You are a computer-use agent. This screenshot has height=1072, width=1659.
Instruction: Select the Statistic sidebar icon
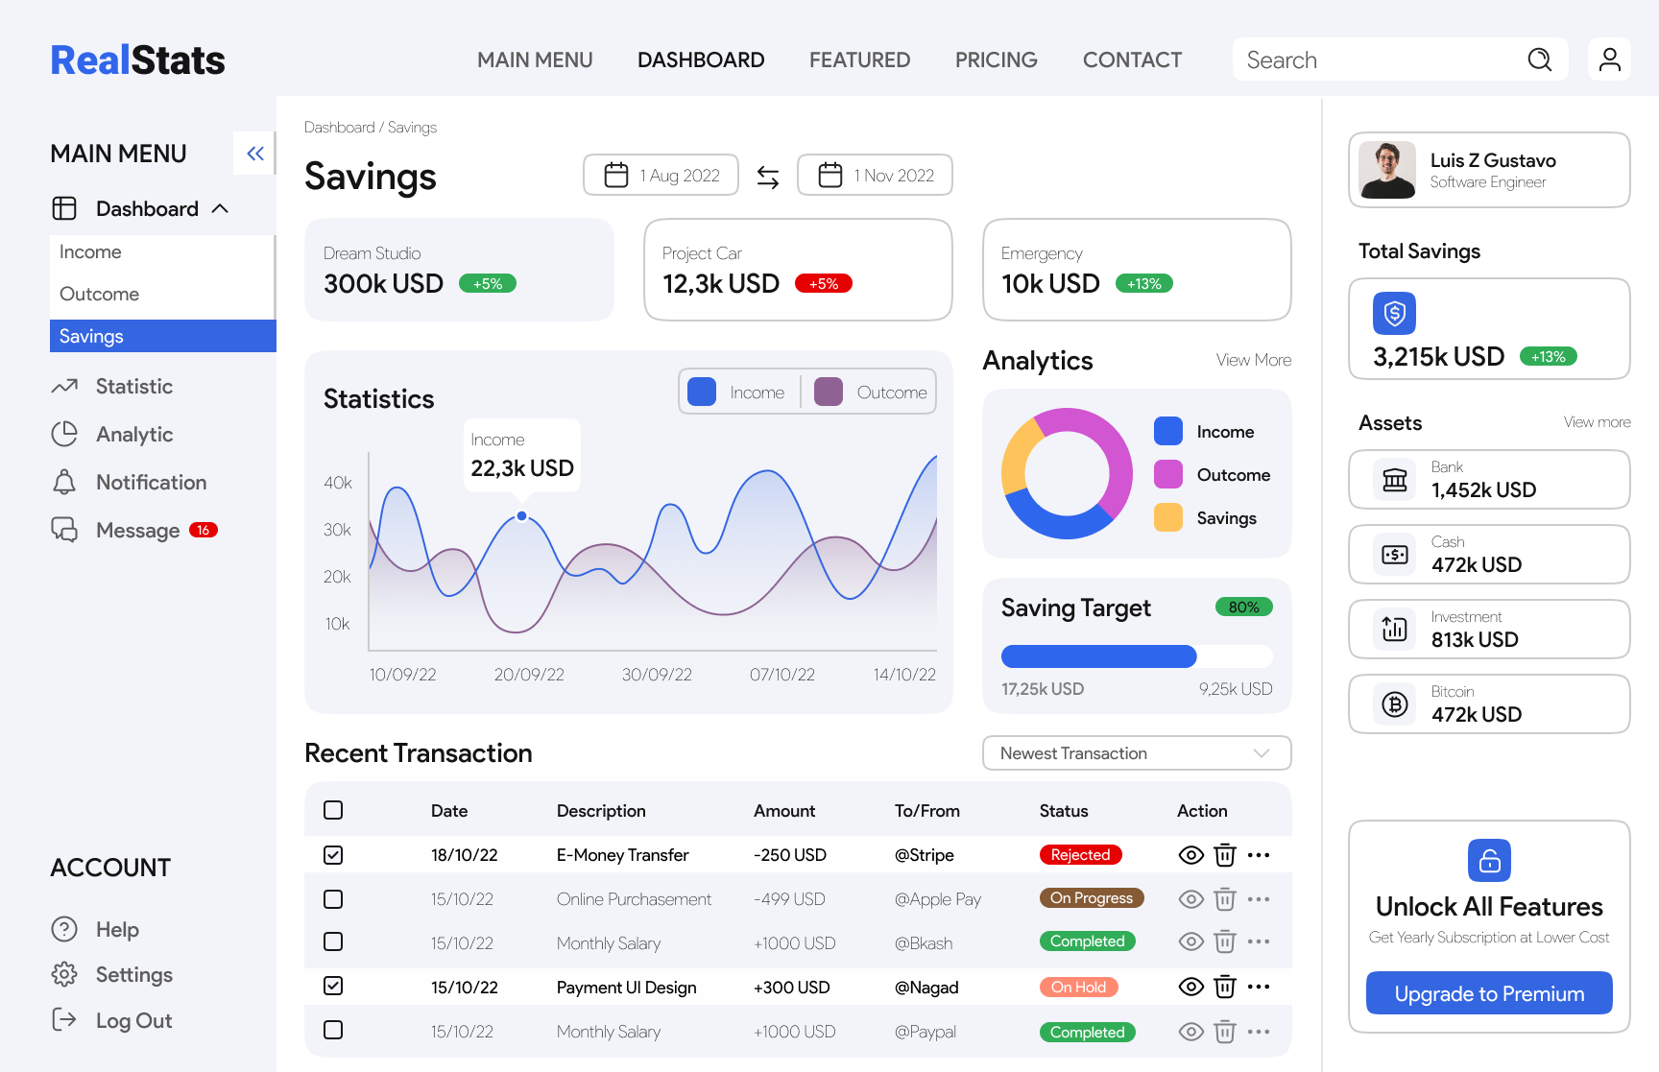coord(64,386)
